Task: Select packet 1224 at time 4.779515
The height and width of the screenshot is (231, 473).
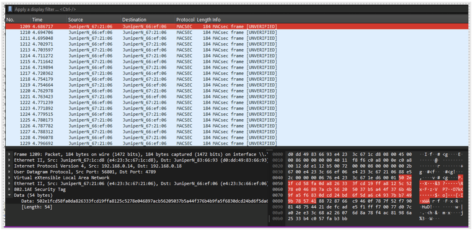Action: click(x=237, y=114)
